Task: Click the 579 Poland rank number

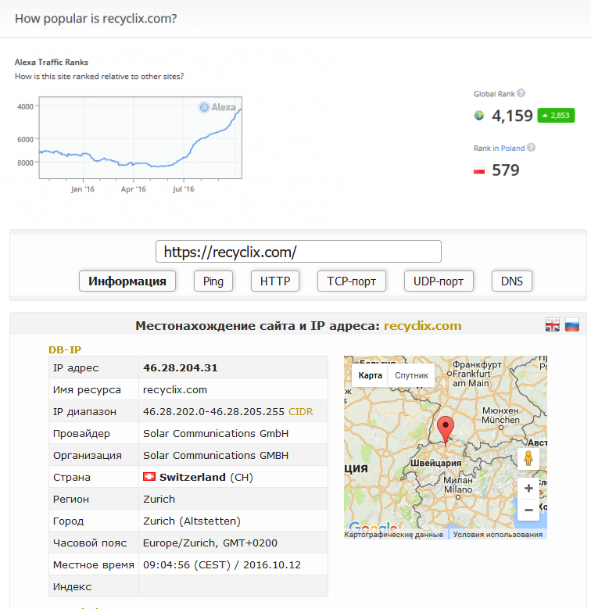Action: point(505,170)
